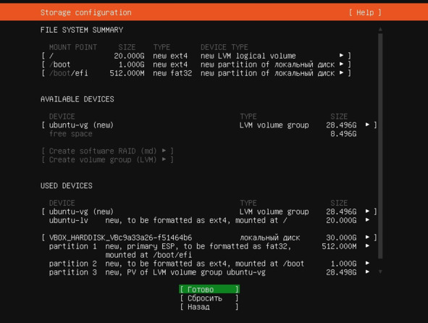This screenshot has height=323, width=428.
Task: Select partition 2 mounted at /boot
Action: [209, 264]
